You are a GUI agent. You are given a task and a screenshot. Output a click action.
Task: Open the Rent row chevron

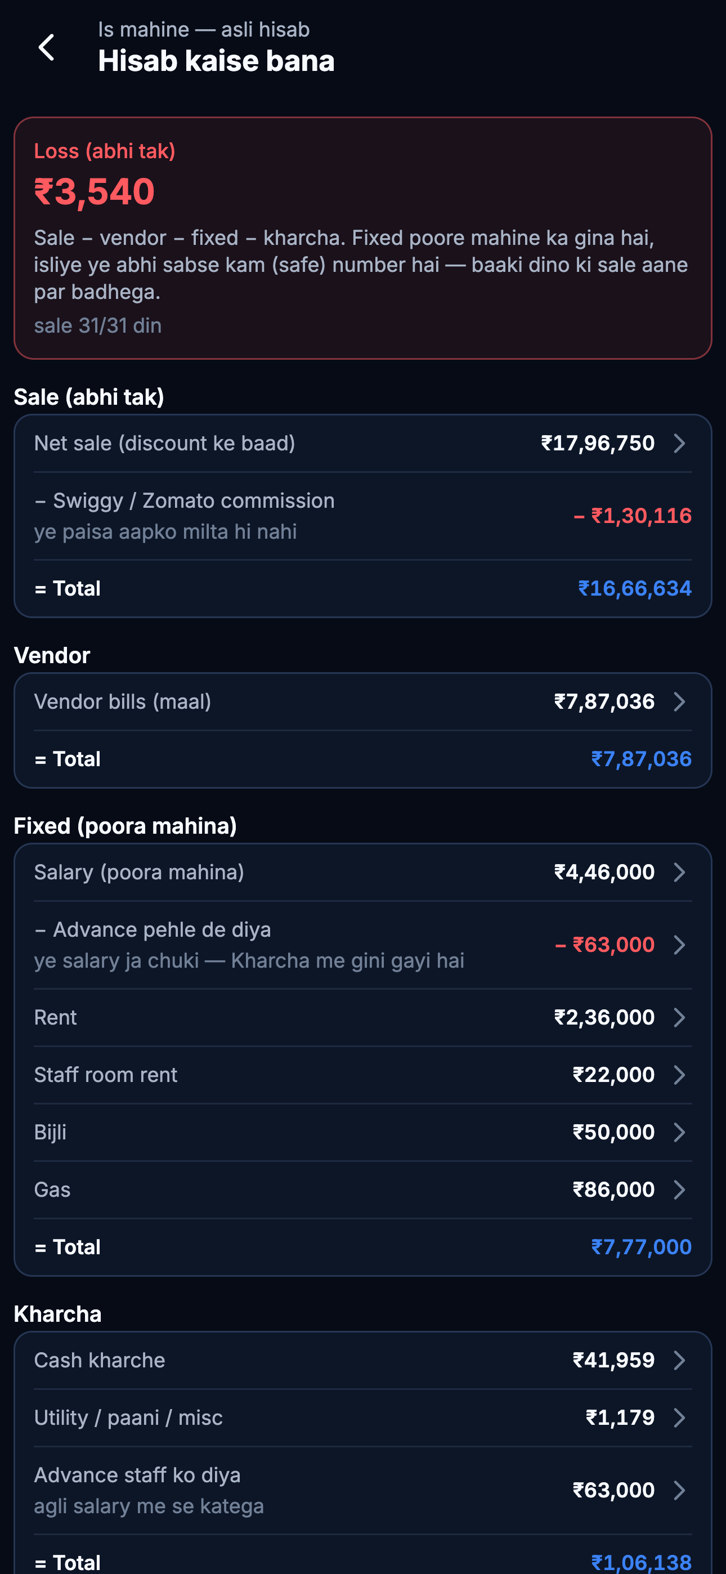pos(679,1017)
